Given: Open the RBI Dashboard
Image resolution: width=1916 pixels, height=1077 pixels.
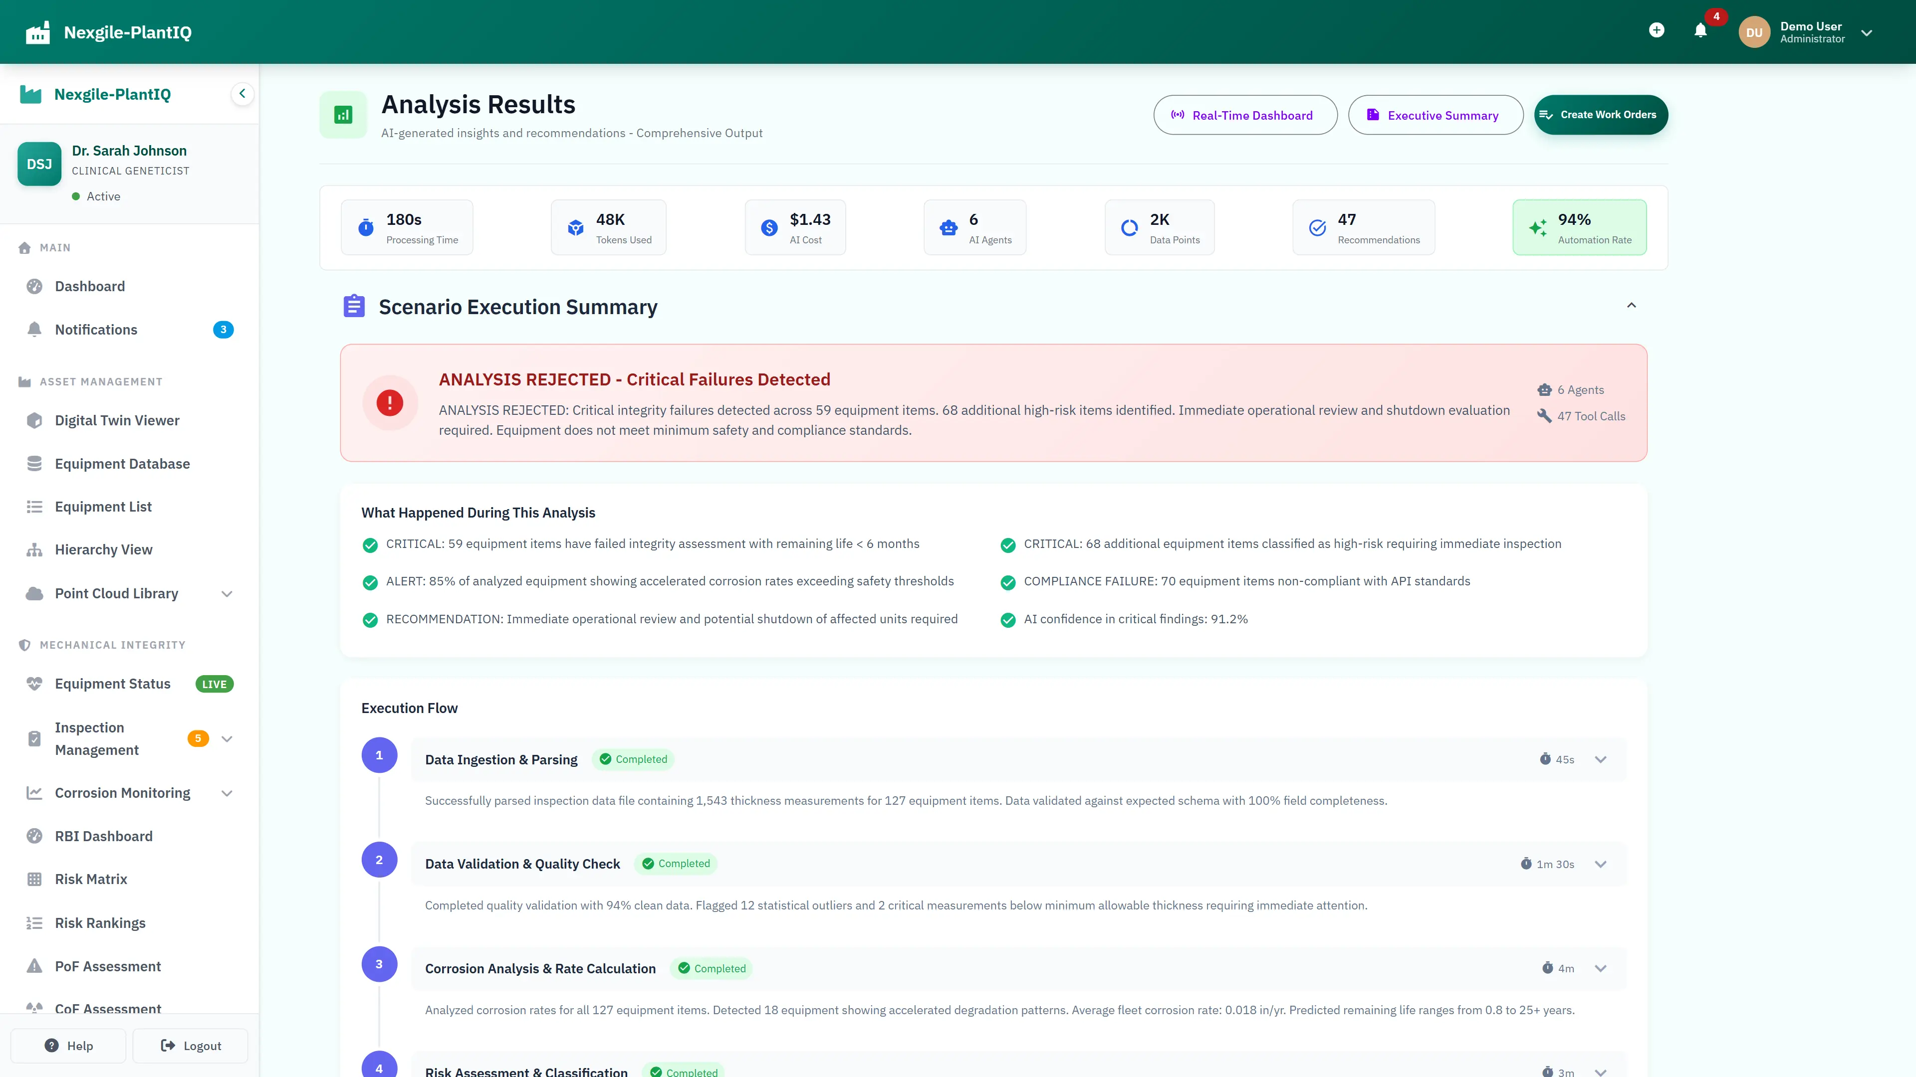Looking at the screenshot, I should (103, 836).
